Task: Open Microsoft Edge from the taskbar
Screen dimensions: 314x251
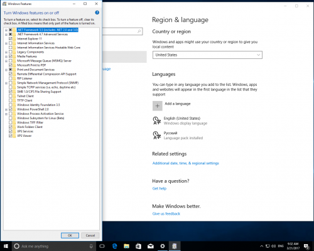Action: click(x=114, y=246)
